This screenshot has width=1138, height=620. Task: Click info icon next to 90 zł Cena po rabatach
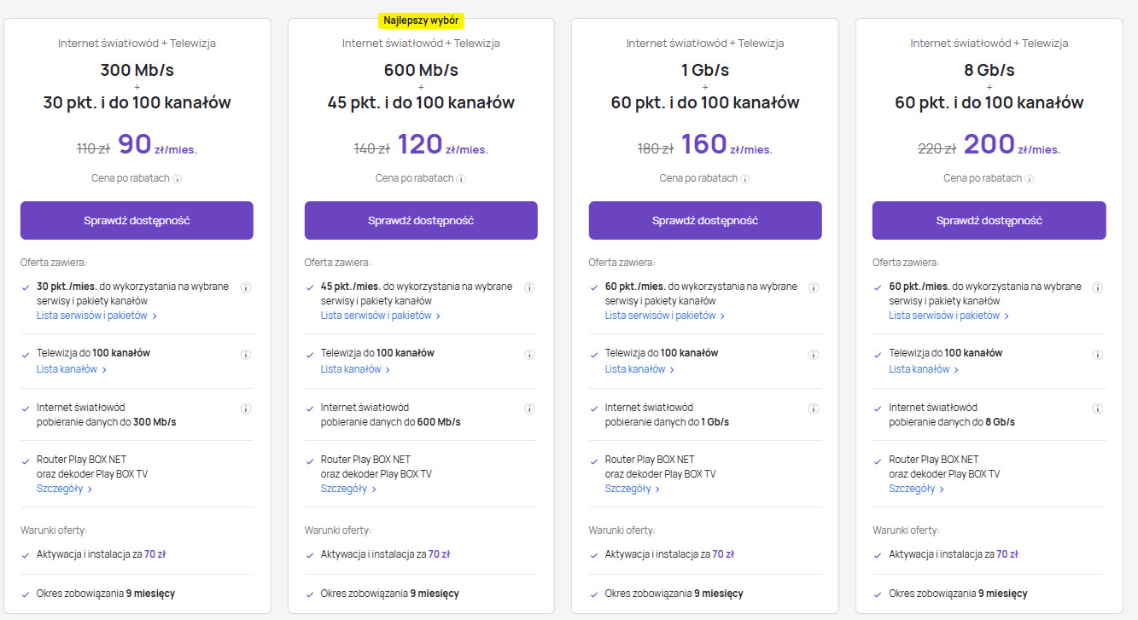coord(178,179)
